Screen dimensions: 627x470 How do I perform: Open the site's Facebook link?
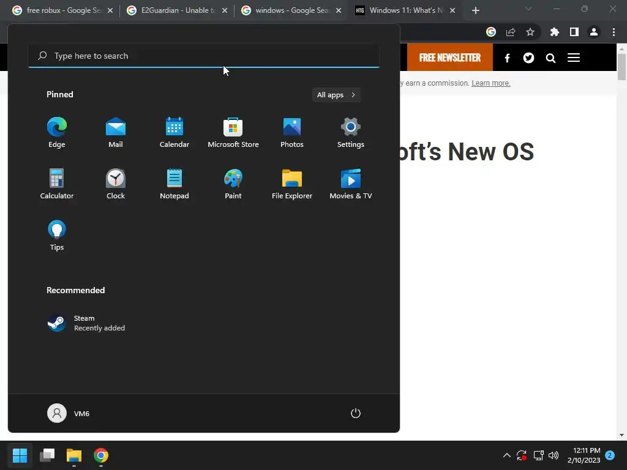click(x=507, y=58)
